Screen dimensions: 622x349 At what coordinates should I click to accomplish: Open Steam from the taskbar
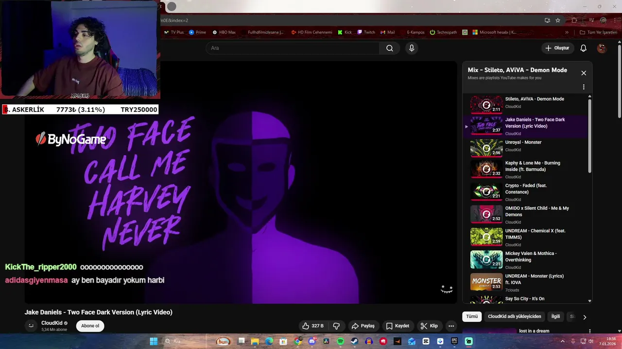pyautogui.click(x=354, y=341)
